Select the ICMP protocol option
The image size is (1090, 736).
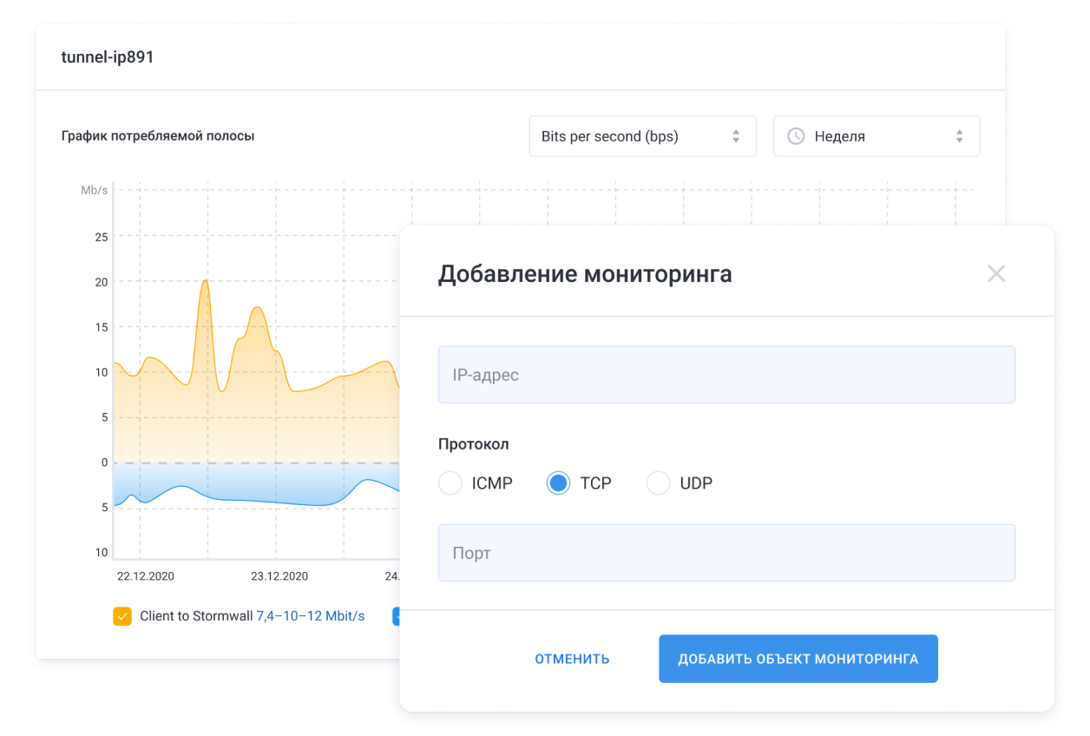(x=450, y=483)
